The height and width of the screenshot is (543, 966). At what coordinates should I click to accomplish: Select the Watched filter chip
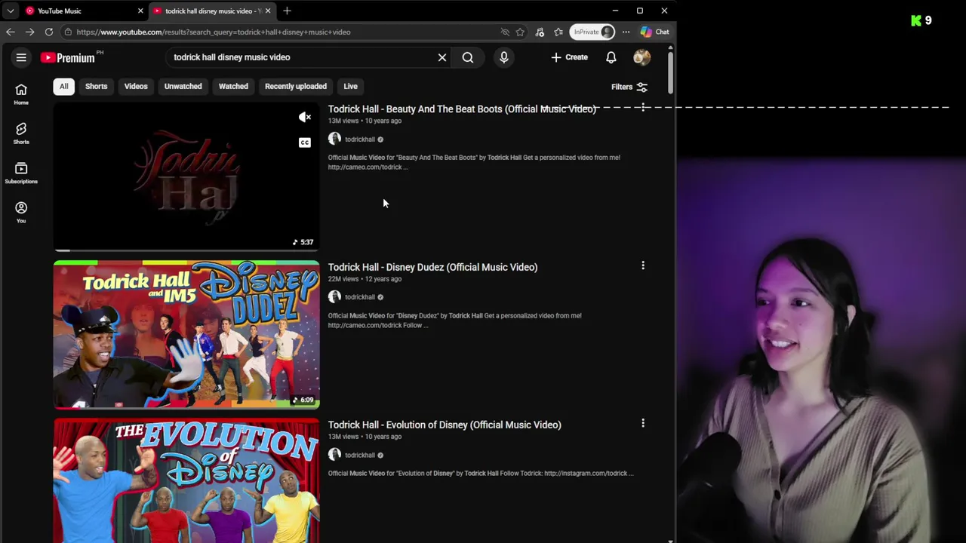click(233, 86)
